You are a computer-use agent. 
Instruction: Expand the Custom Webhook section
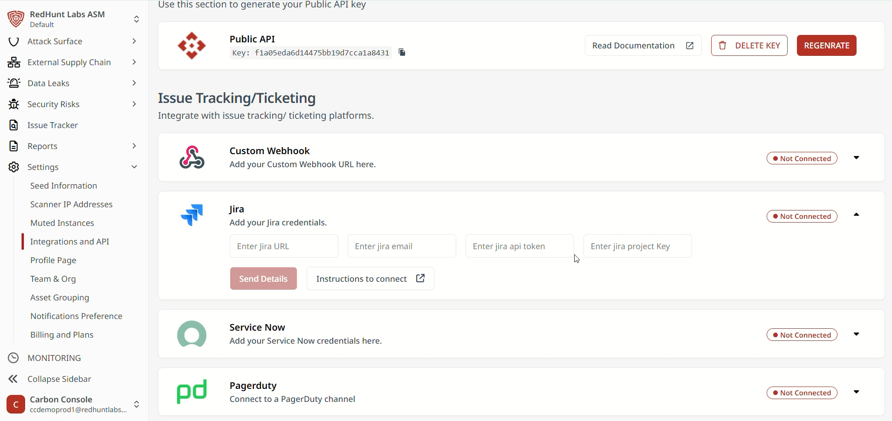857,157
